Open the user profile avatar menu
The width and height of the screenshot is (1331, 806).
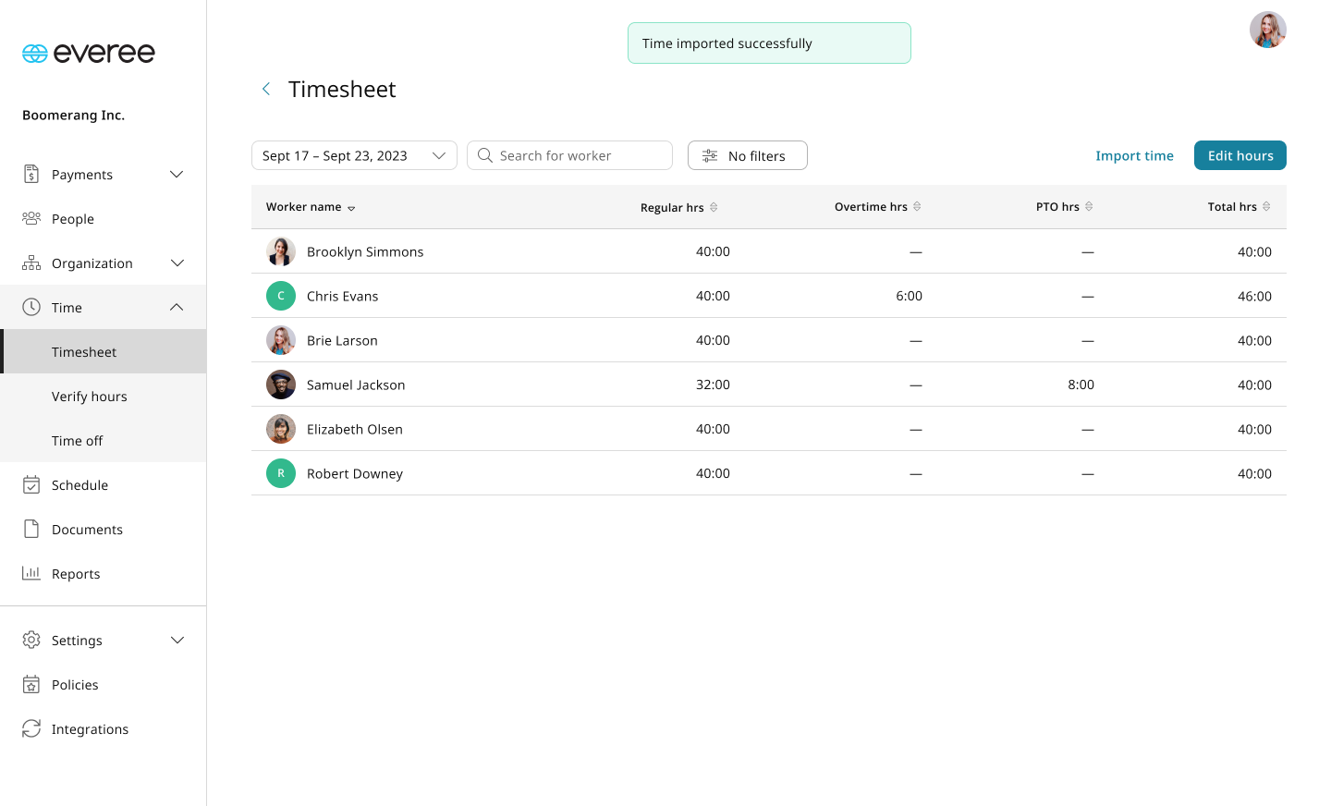[1267, 30]
